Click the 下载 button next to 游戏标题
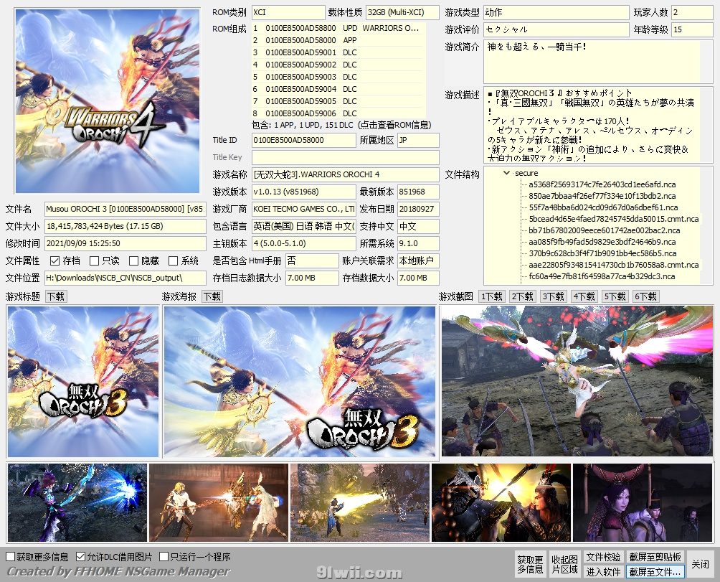Screen dimensions: 720x582 point(56,296)
